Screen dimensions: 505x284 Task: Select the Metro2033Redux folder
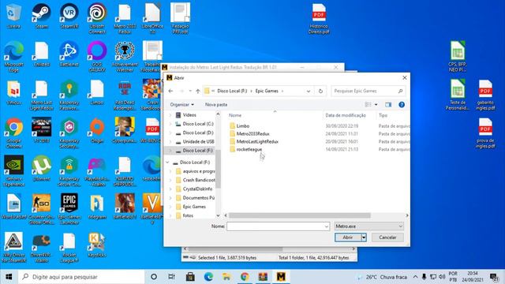click(252, 133)
